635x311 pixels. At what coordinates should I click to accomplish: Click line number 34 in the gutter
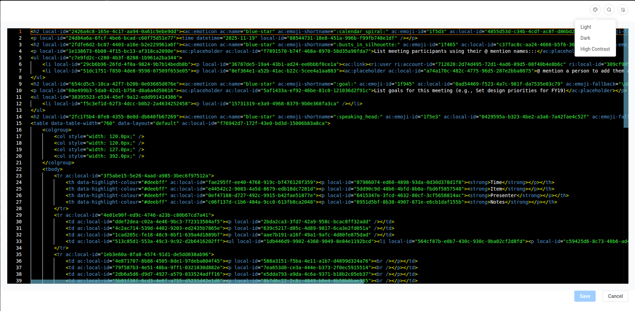19,248
